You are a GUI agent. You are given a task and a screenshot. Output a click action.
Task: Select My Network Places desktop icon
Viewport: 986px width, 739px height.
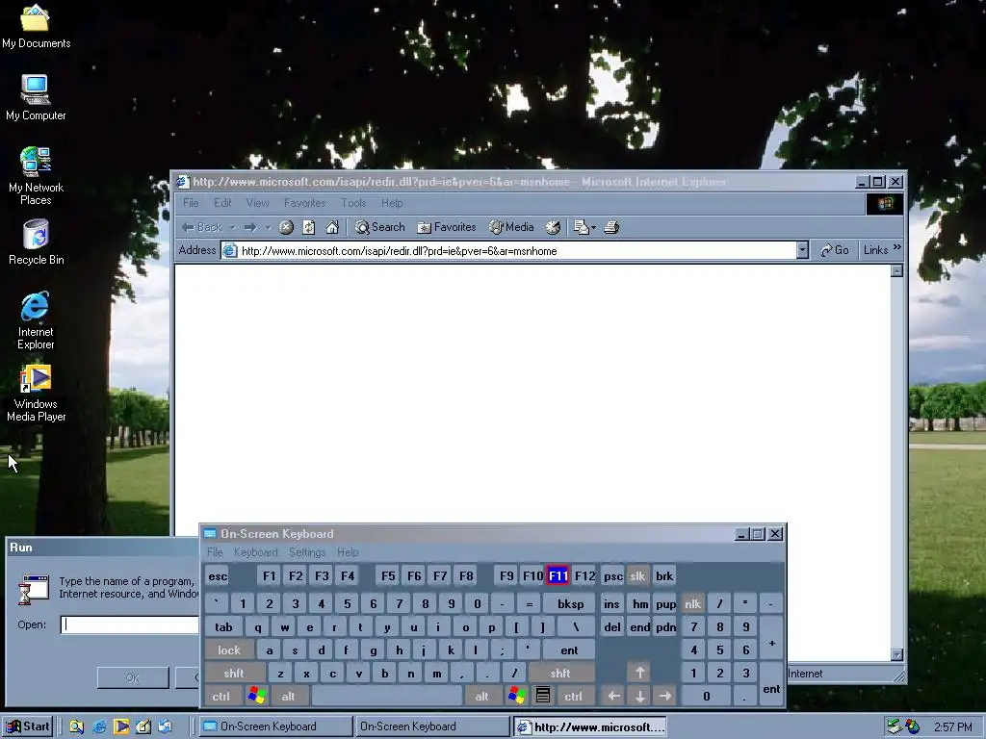[x=36, y=176]
